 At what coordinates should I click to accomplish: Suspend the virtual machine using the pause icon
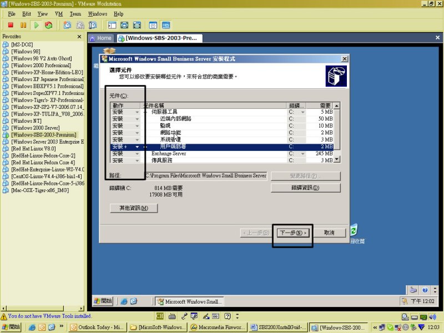pos(23,25)
